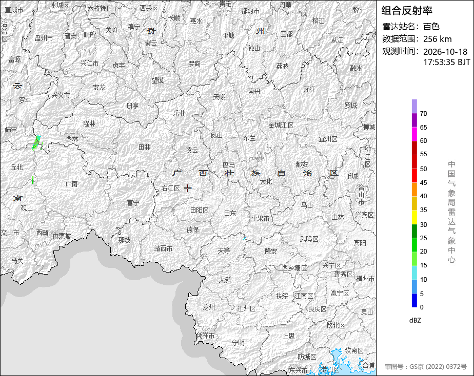
Task: Click the 右江区 map label
Action: [170, 189]
